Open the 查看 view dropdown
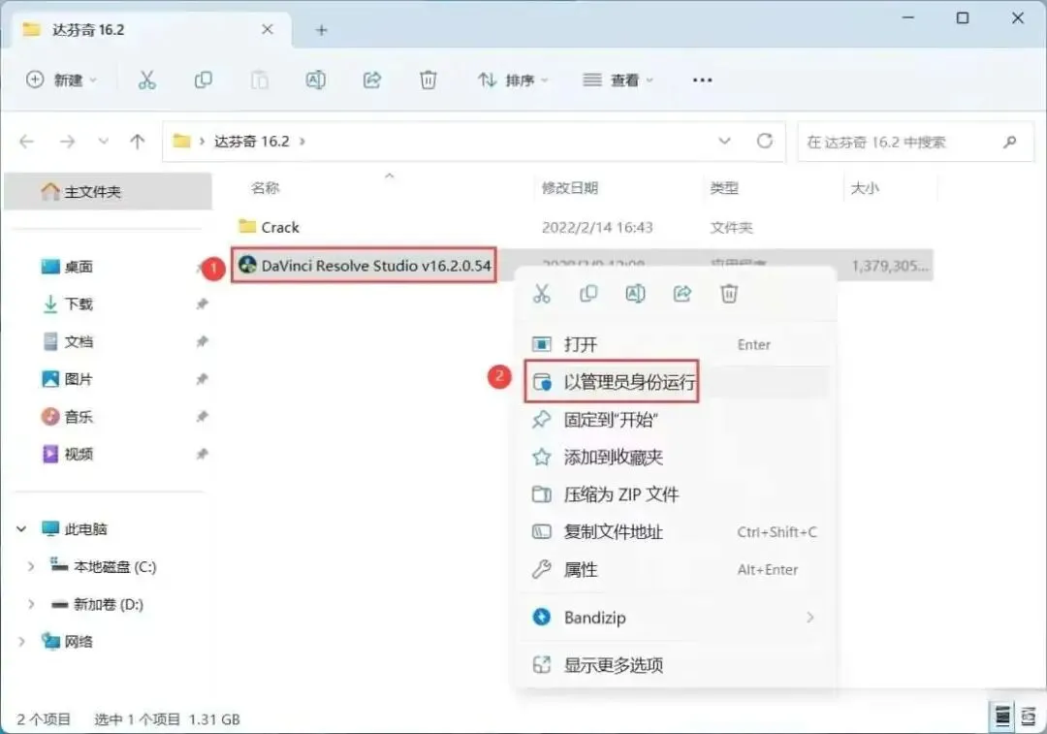 tap(618, 80)
